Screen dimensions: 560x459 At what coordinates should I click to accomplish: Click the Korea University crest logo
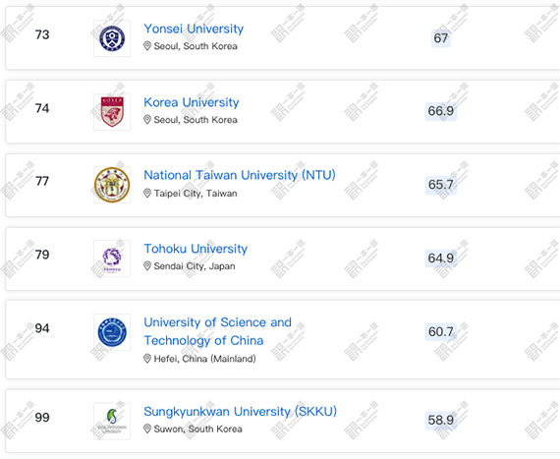click(112, 112)
